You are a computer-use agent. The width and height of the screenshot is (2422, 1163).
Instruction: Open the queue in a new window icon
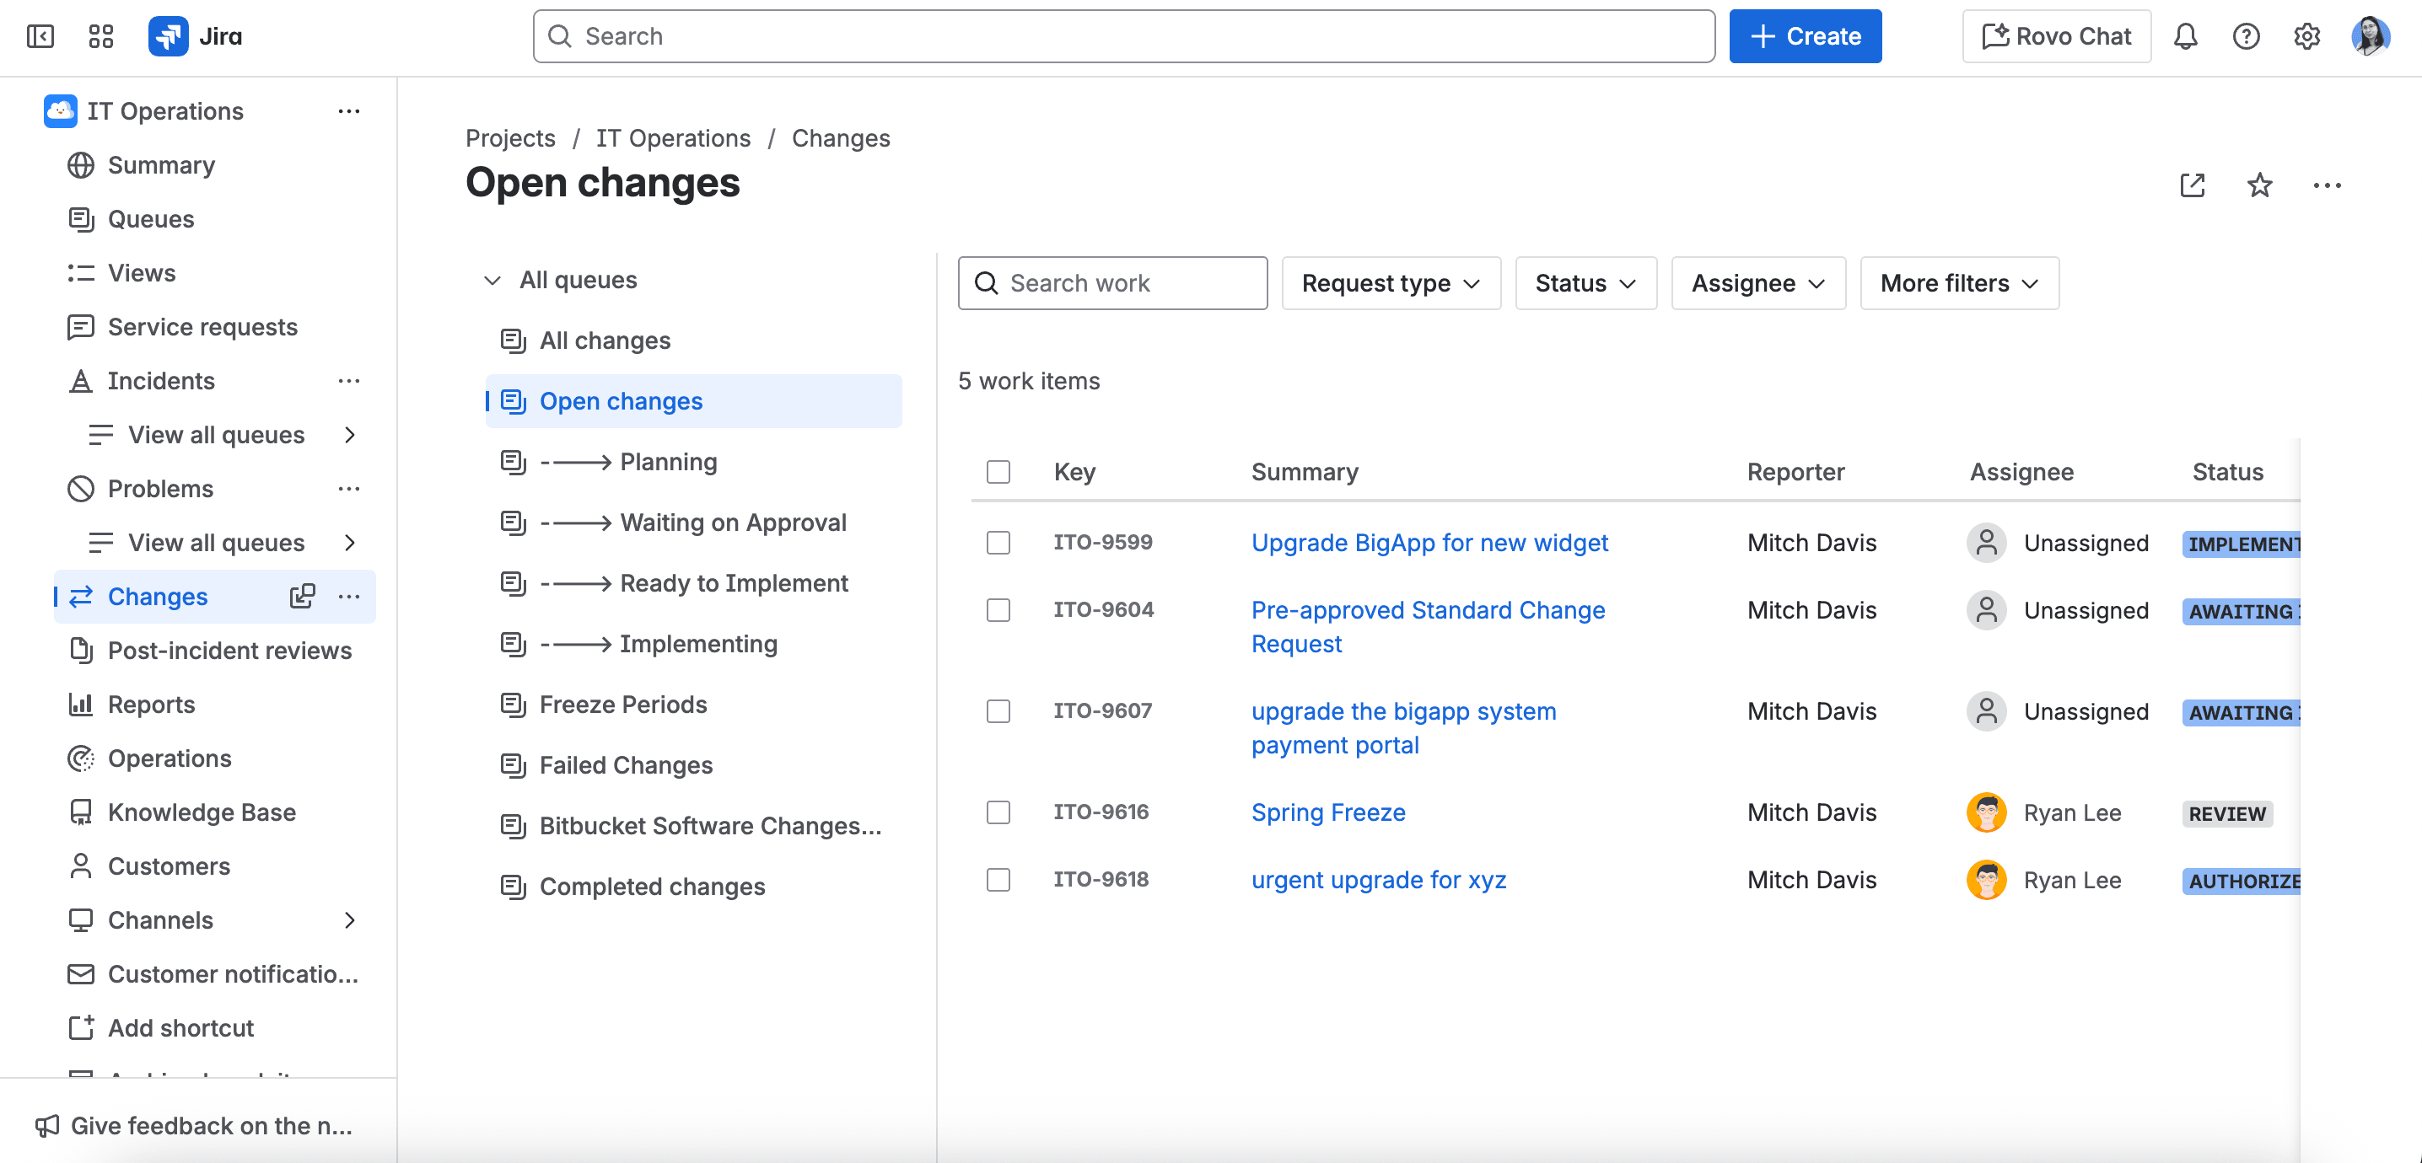click(x=2192, y=185)
